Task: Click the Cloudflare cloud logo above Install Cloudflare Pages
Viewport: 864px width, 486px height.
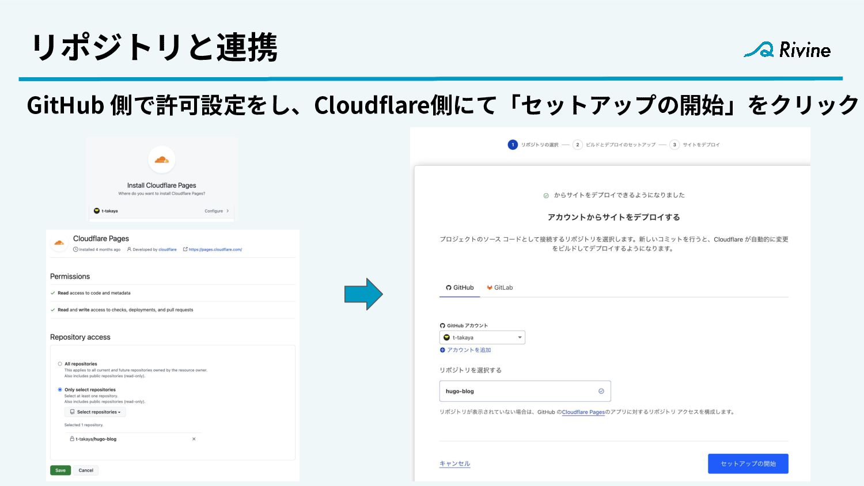Action: [162, 160]
